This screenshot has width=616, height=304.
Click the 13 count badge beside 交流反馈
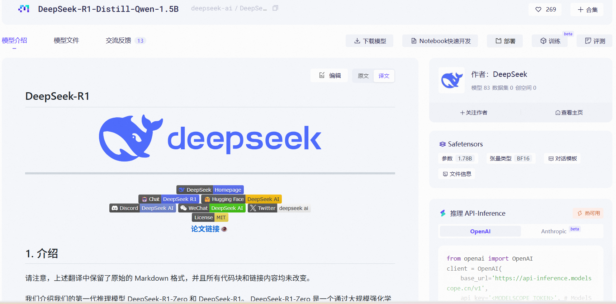[140, 41]
